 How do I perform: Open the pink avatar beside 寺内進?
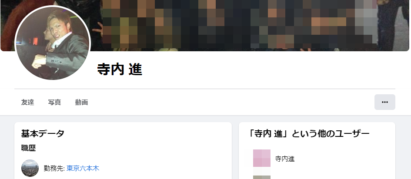point(261,158)
